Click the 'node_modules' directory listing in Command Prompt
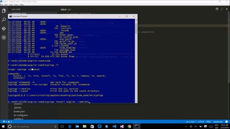 pos(67,48)
